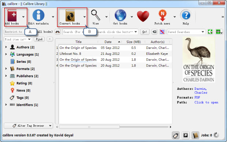Click the Get books globe icon
227x142 pixels.
tap(120, 15)
